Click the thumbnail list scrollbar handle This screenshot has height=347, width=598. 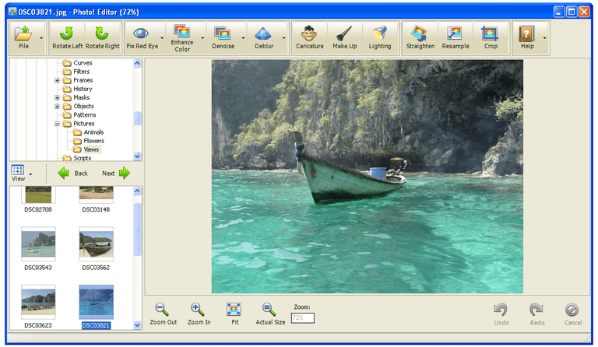[137, 230]
